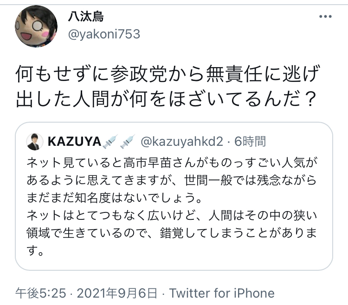Click the first syringe emoji beside KAZUYA
Viewport: 348px width, 305px height.
110,141
